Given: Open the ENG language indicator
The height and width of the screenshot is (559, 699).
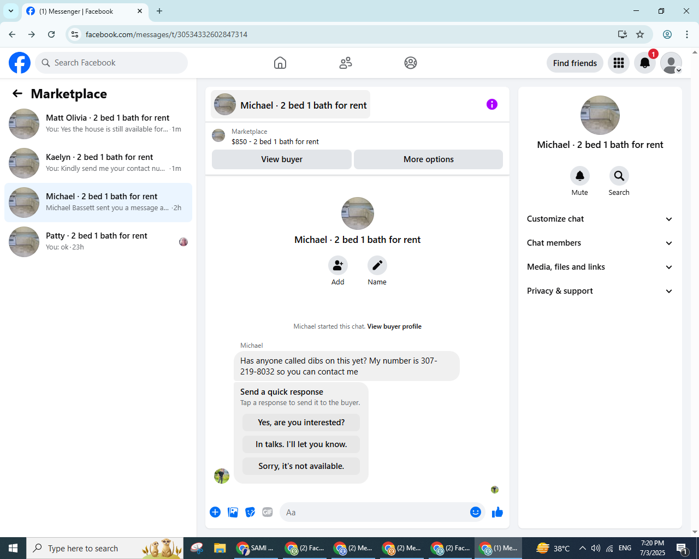Looking at the screenshot, I should pyautogui.click(x=625, y=548).
